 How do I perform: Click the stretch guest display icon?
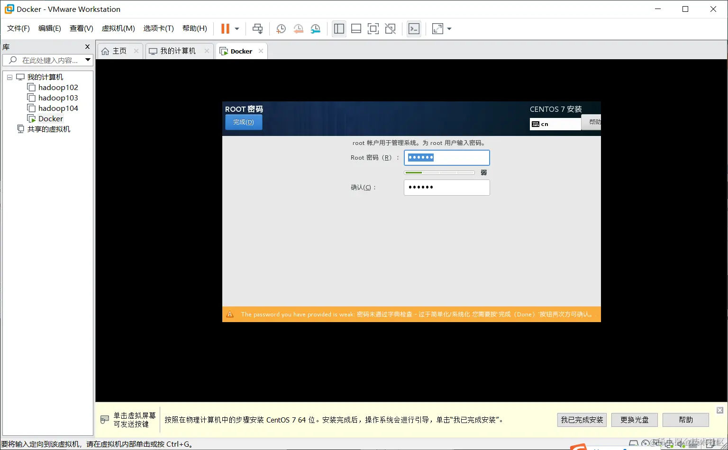click(437, 29)
